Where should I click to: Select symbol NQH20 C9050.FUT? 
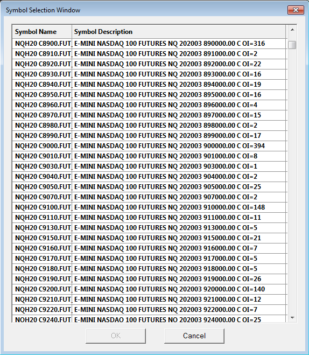point(42,187)
